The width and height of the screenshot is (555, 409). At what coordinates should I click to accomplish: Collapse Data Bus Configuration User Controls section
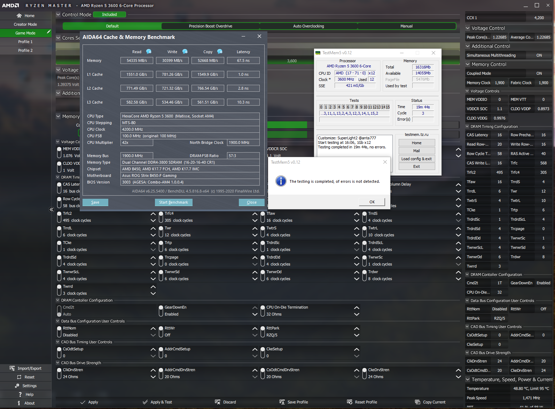coord(58,321)
